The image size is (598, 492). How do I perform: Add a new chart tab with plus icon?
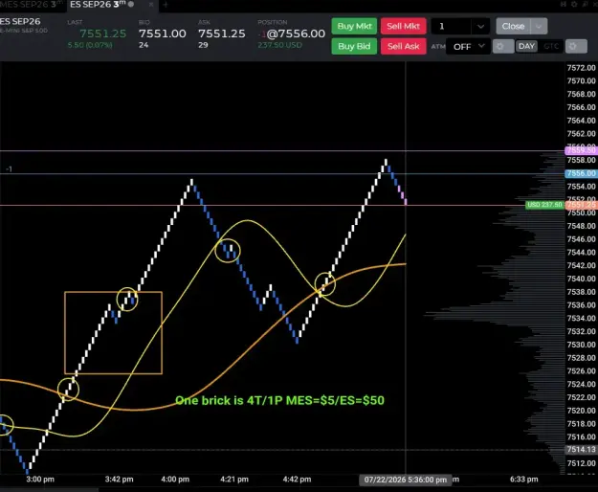point(166,5)
